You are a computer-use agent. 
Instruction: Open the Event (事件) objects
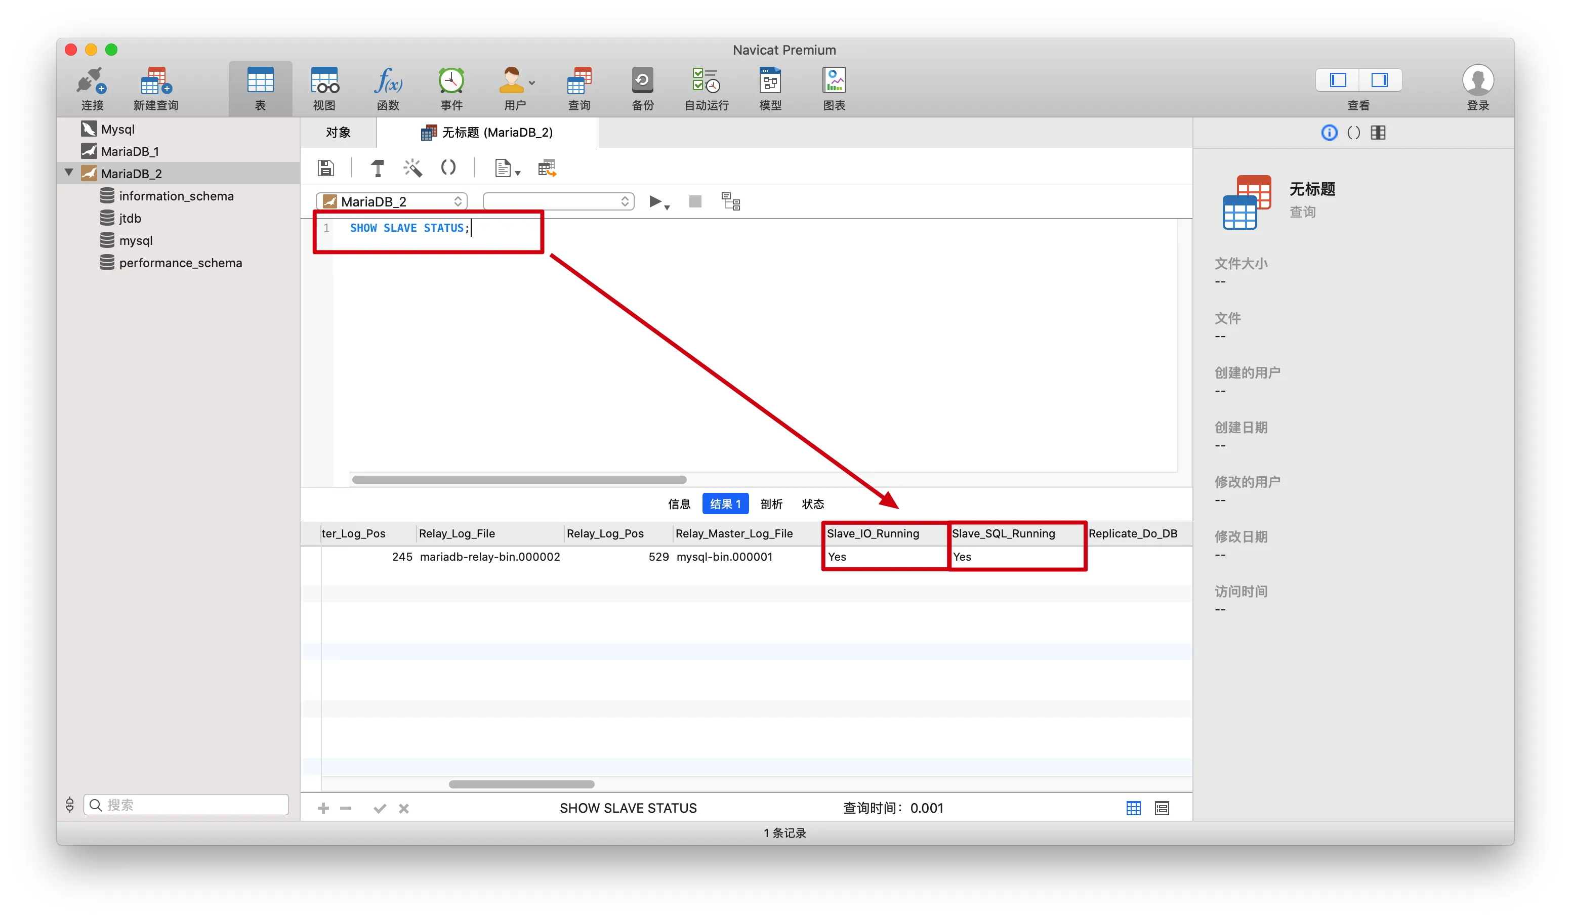coord(451,89)
